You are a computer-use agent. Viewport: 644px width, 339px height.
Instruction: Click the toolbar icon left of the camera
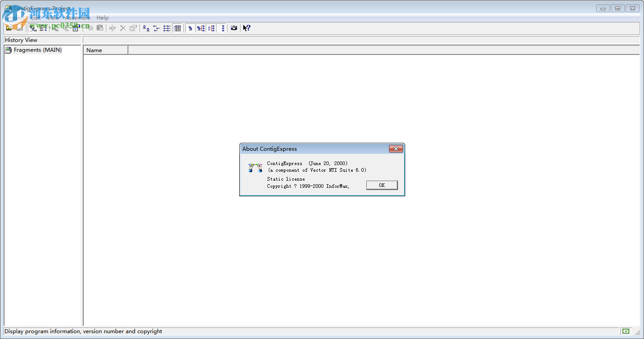222,28
